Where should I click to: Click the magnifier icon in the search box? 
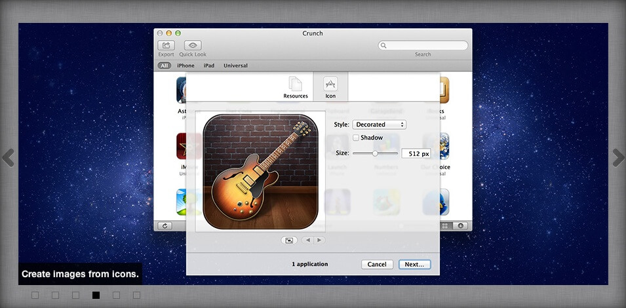pos(383,45)
